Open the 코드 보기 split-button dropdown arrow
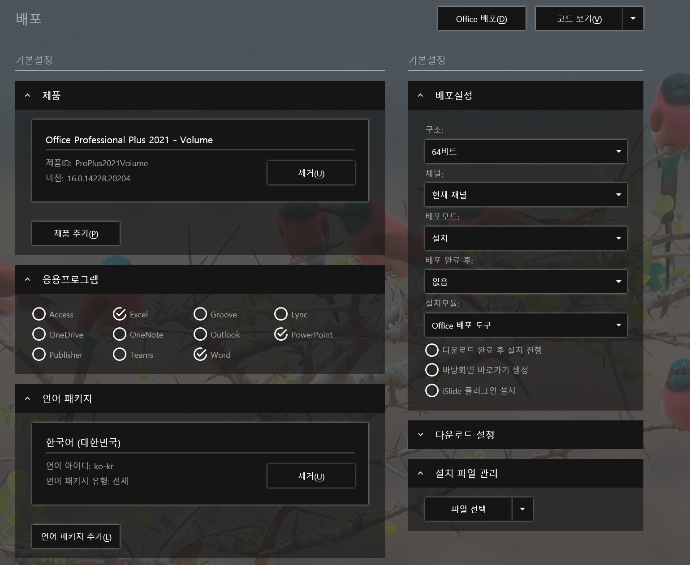Image resolution: width=690 pixels, height=565 pixels. click(x=633, y=19)
